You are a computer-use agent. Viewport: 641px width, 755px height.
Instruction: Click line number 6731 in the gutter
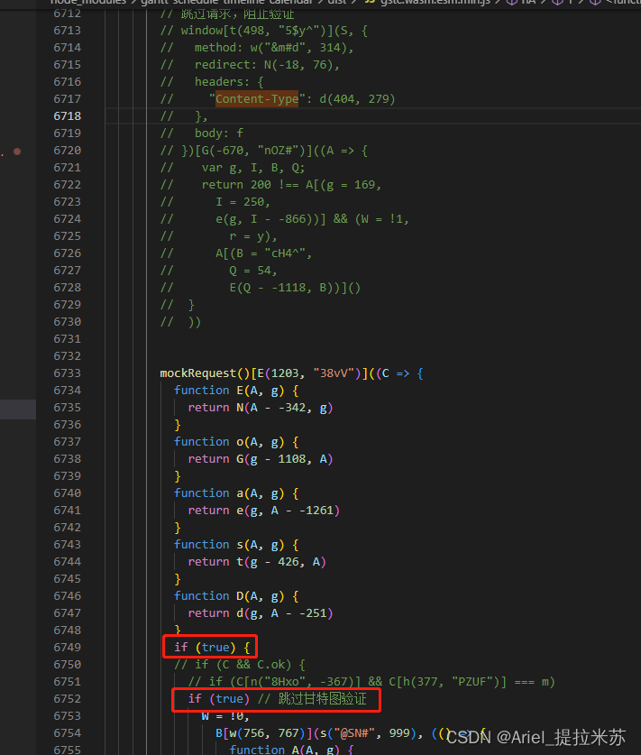coord(68,339)
